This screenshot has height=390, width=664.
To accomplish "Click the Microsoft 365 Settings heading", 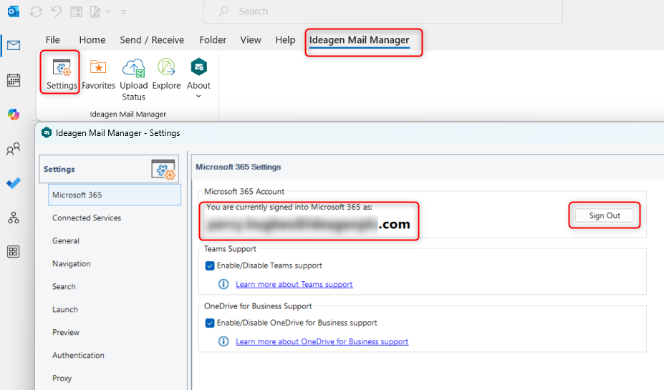I will click(238, 167).
